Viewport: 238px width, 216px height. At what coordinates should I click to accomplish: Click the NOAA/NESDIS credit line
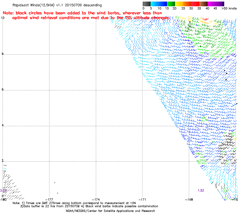[110, 211]
